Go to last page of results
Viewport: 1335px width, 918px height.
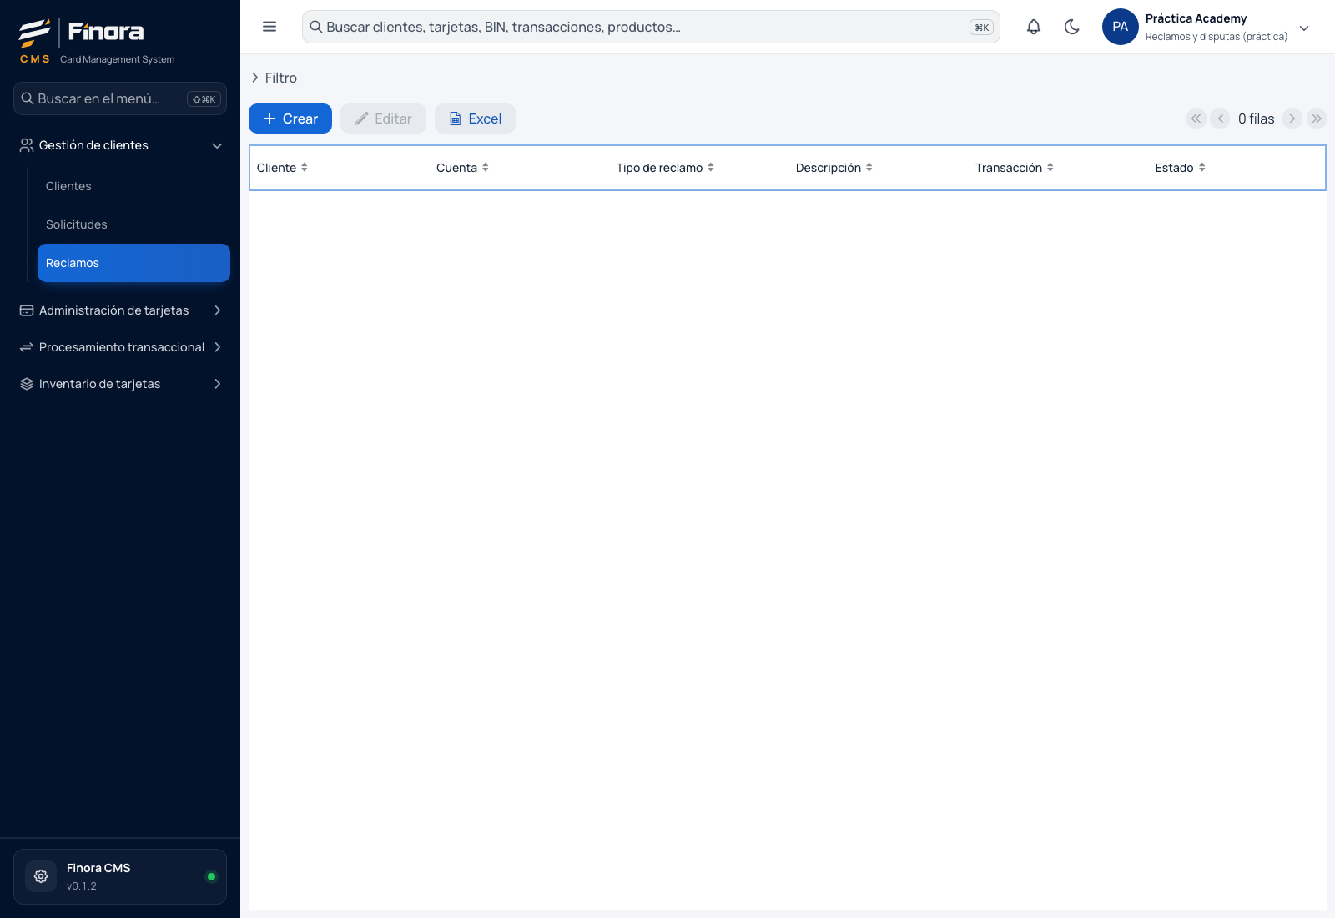(x=1317, y=119)
